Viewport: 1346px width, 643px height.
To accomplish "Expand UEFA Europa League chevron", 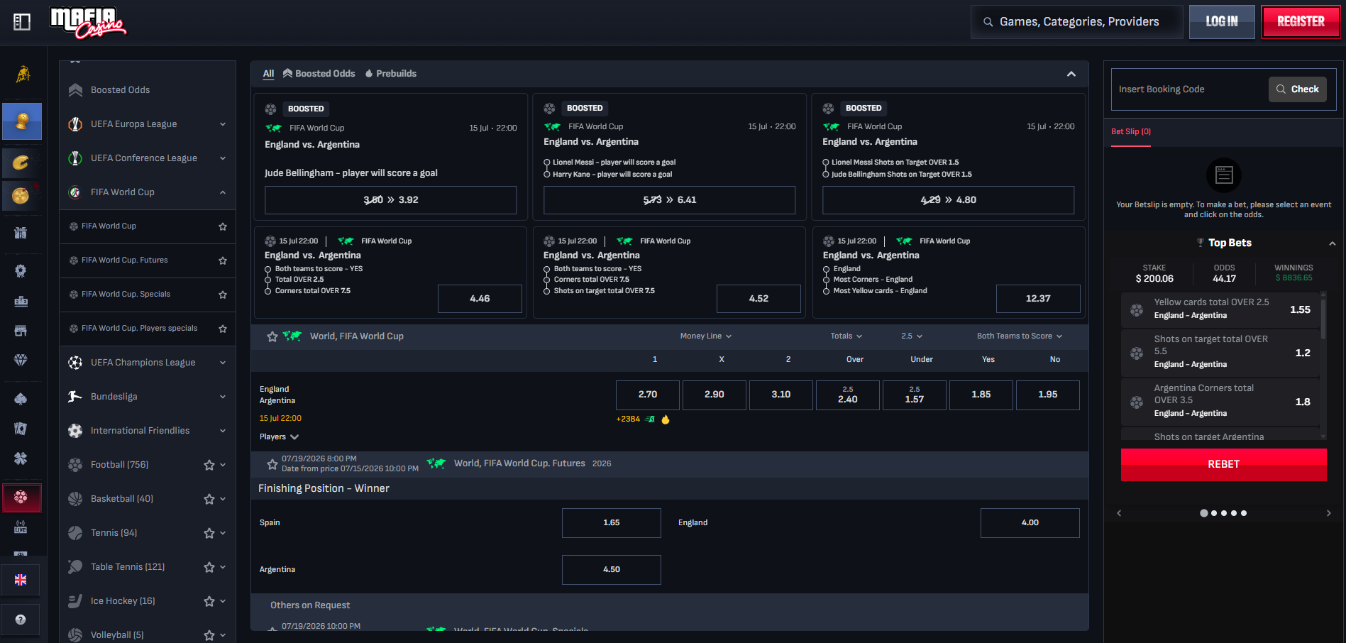I will point(223,124).
